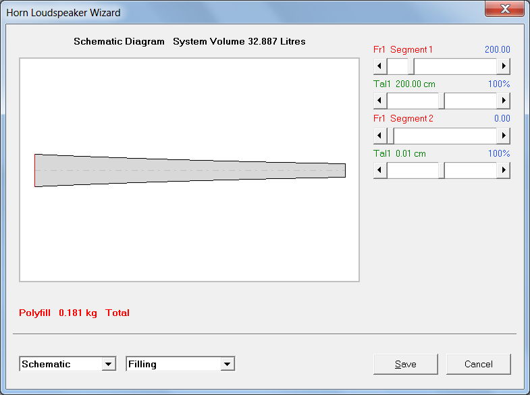Click the Polyfill 0.181 kg Total text
The width and height of the screenshot is (530, 395).
click(x=74, y=313)
